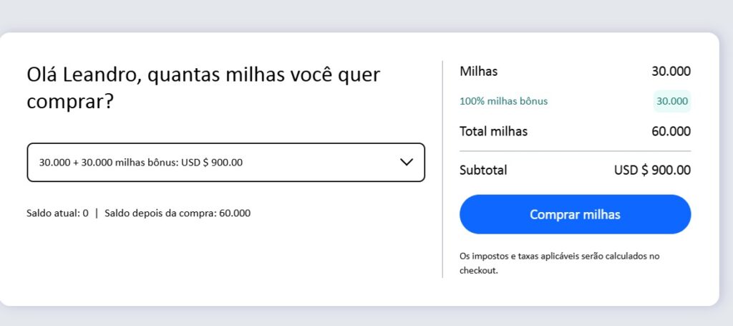The height and width of the screenshot is (326, 733).
Task: Click the 30.000 value beside Milhas
Action: [x=671, y=71]
